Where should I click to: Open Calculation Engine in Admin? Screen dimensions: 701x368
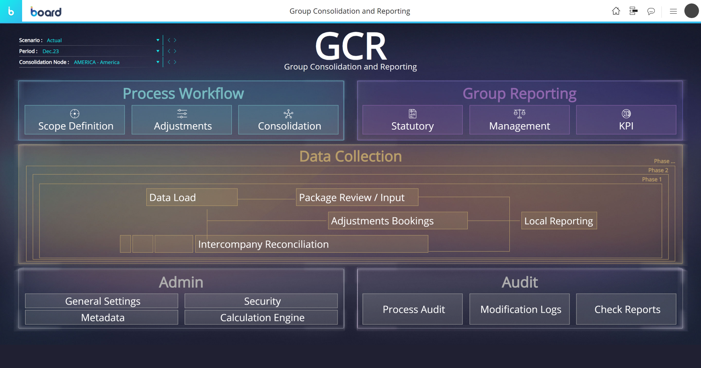point(261,317)
